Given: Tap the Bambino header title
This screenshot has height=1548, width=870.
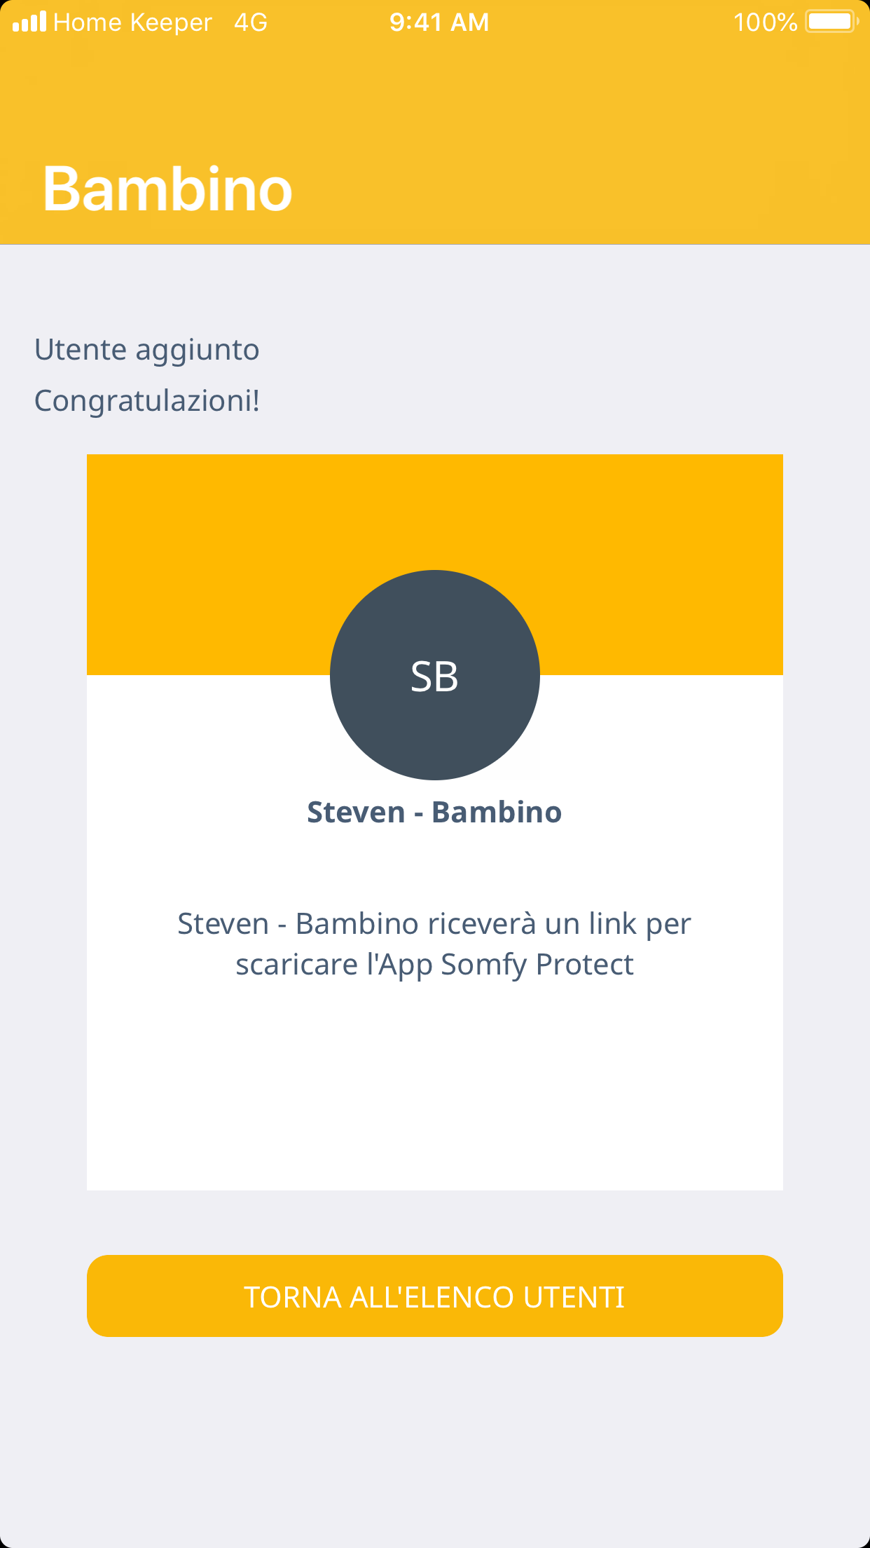Looking at the screenshot, I should (167, 189).
